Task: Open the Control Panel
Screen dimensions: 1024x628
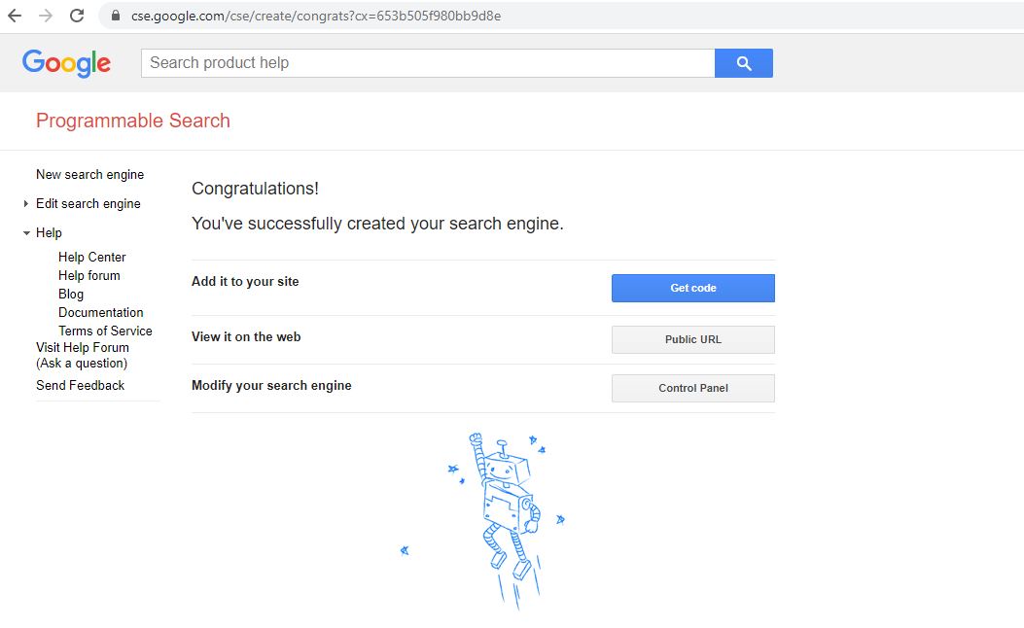Action: [x=692, y=388]
